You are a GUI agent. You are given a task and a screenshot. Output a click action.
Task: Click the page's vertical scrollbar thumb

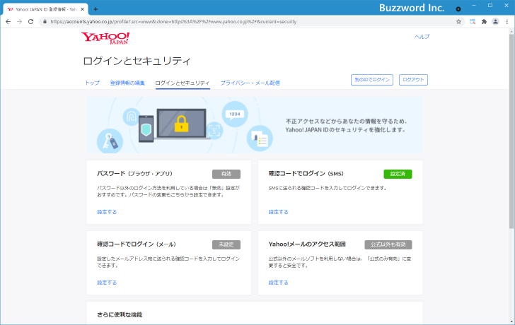pyautogui.click(x=511, y=131)
